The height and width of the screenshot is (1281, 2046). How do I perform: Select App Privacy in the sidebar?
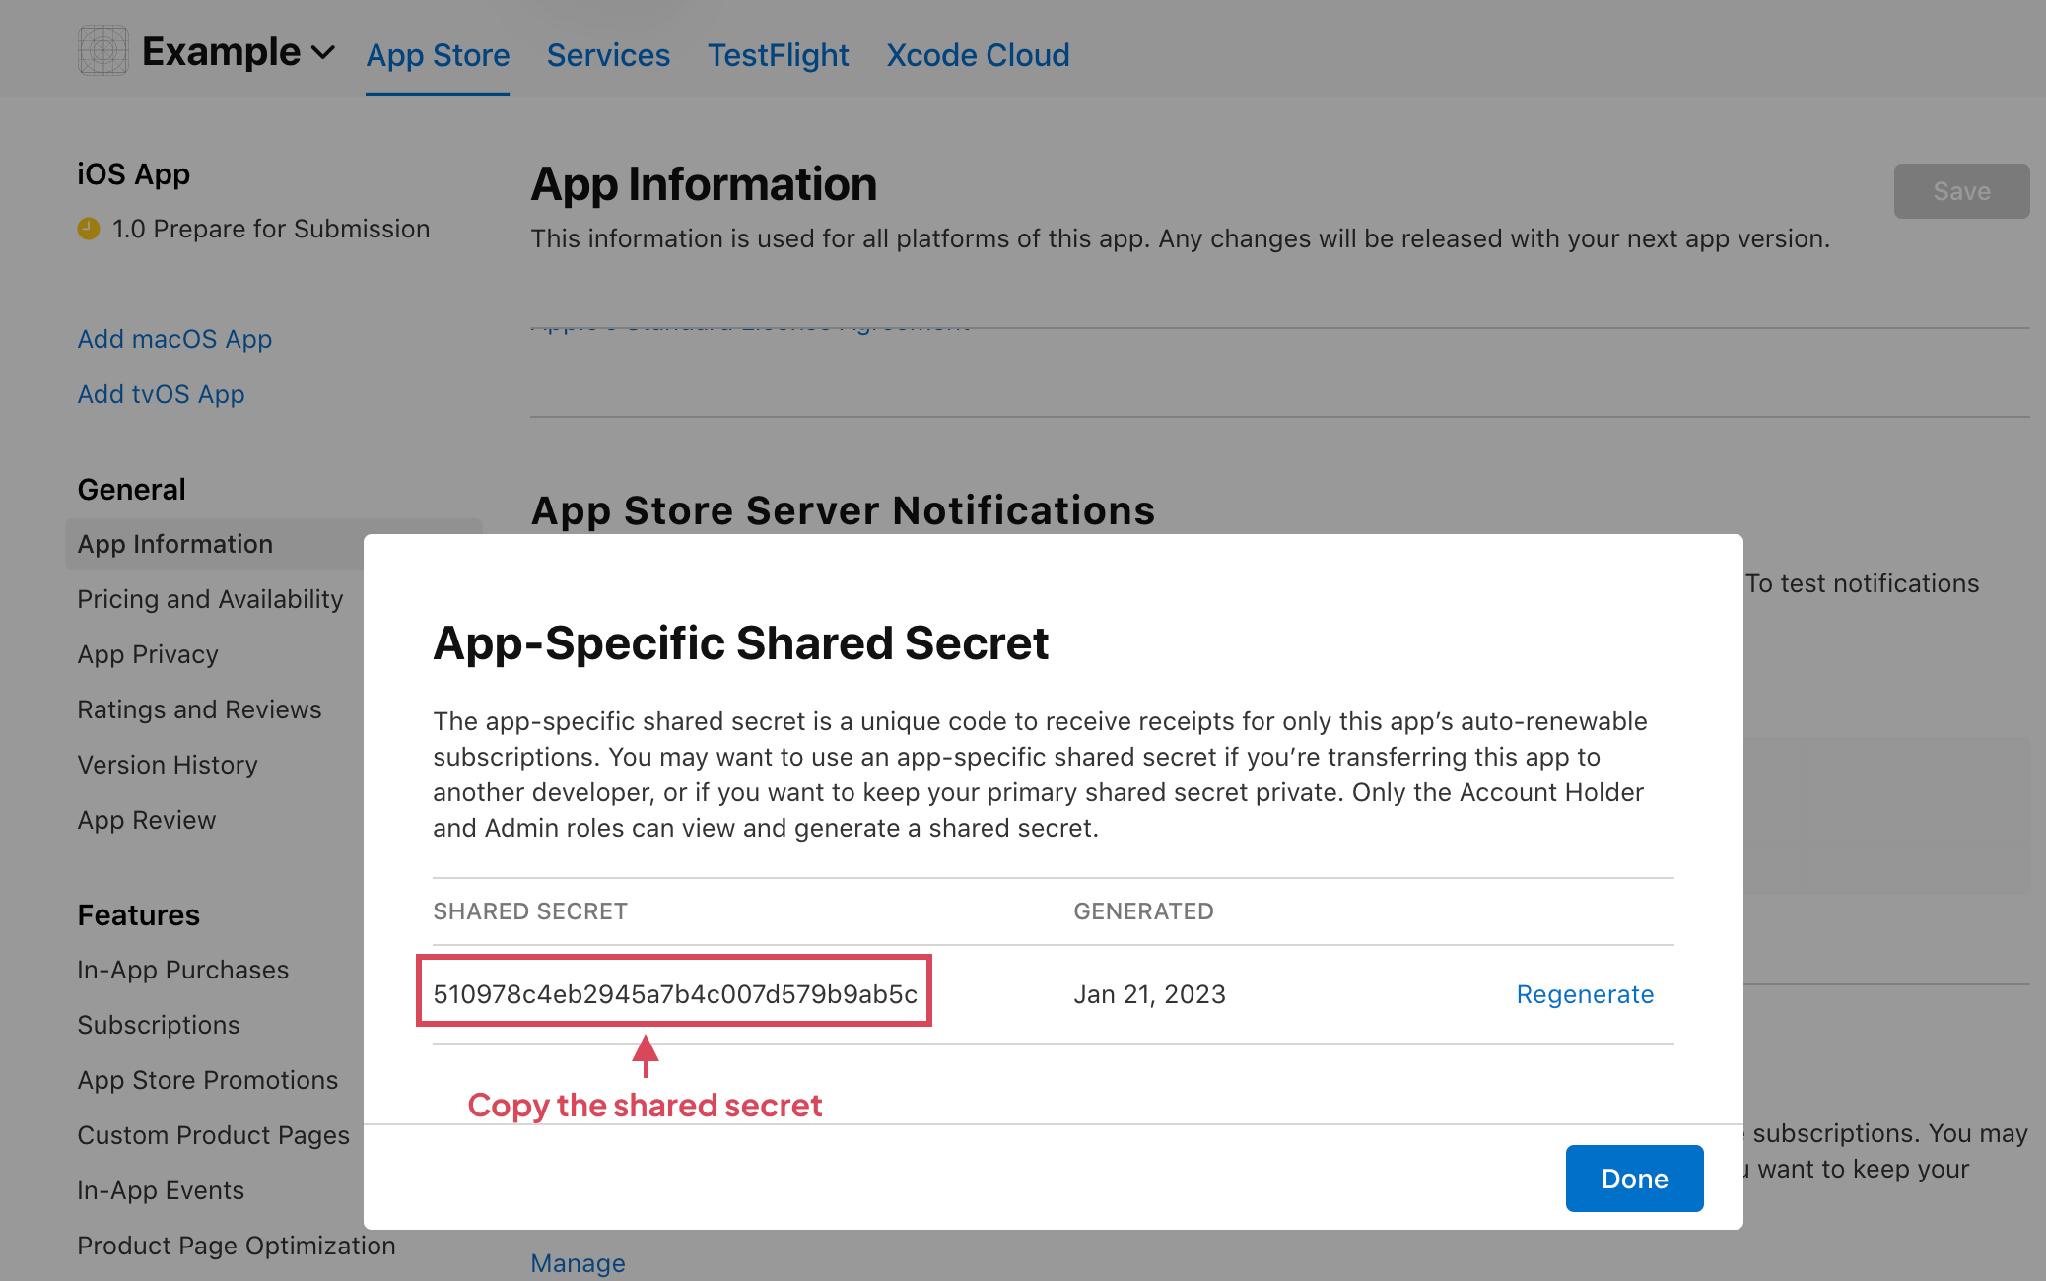(x=148, y=654)
